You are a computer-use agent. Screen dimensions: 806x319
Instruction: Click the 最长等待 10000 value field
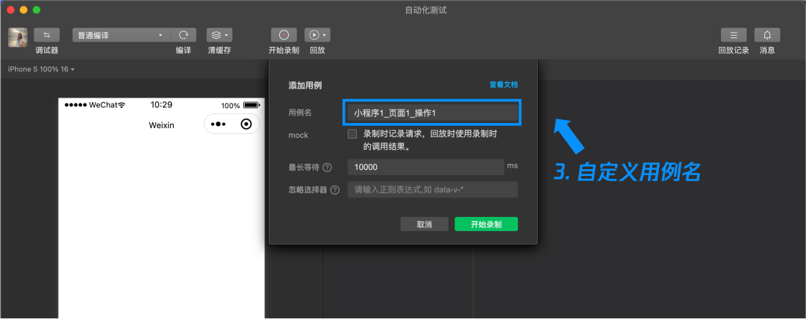click(x=426, y=167)
